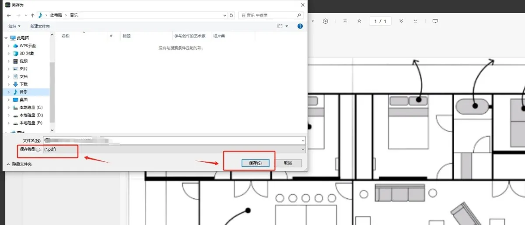Open zoom level dropdown in PDF viewer
The image size is (525, 225).
coord(312,21)
